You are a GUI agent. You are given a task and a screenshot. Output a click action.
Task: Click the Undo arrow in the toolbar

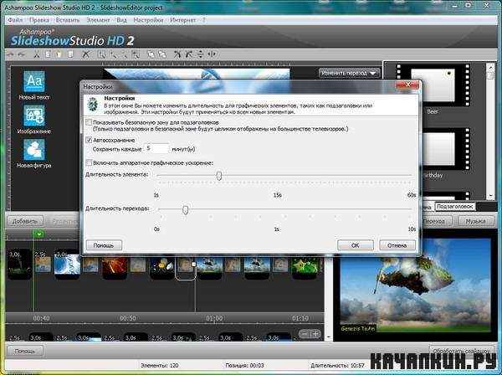click(x=11, y=54)
